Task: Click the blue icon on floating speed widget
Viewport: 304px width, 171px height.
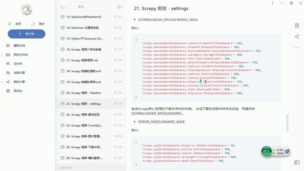Action: [x=287, y=152]
